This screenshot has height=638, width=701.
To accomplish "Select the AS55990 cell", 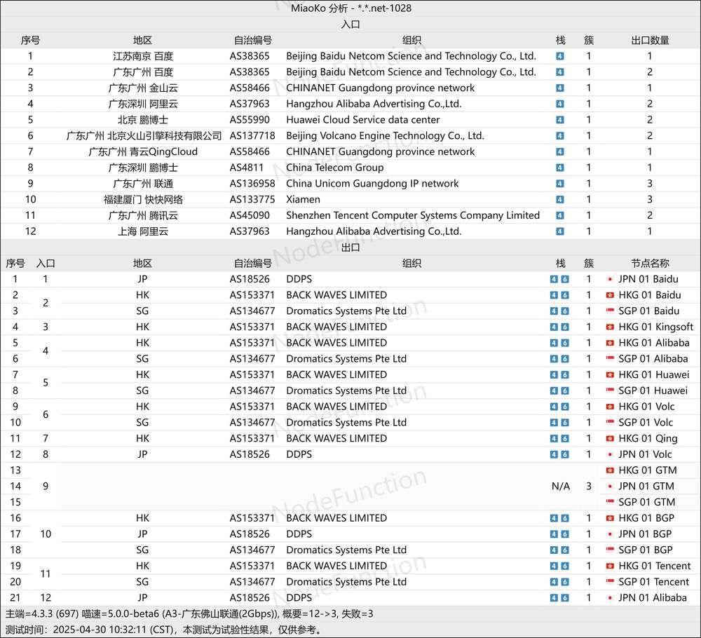I will tap(250, 120).
